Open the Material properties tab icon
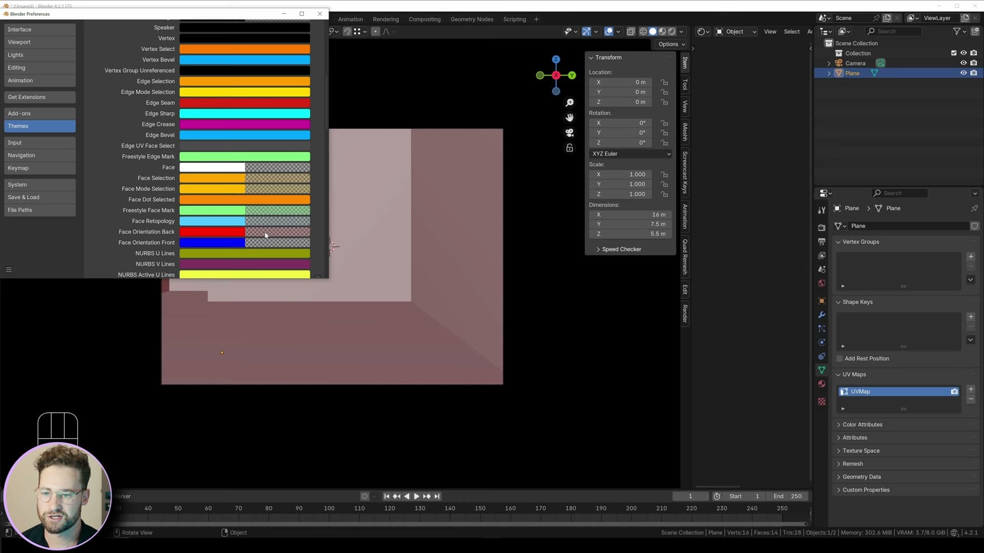Viewport: 984px width, 553px height. click(x=822, y=384)
